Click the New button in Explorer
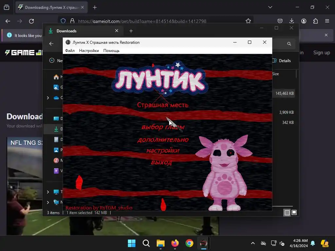335x251 pixels. [56, 60]
